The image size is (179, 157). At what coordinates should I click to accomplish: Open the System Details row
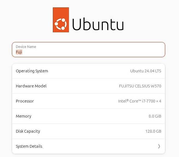tap(88, 146)
